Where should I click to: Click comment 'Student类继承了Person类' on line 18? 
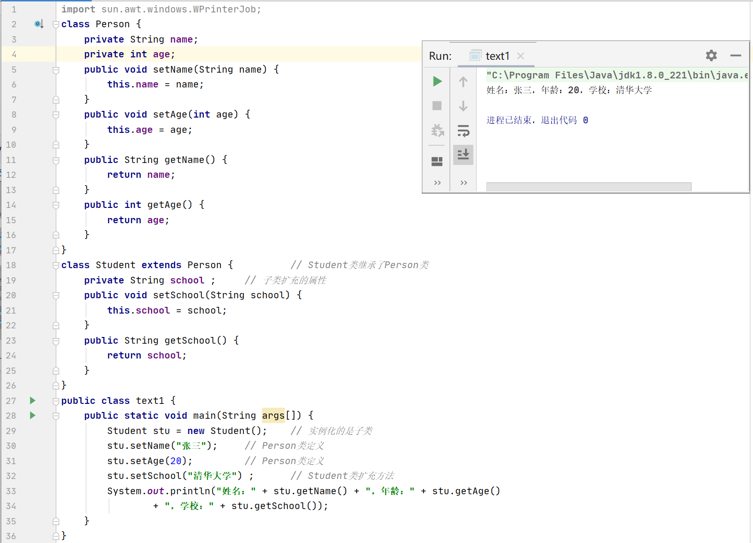368,265
